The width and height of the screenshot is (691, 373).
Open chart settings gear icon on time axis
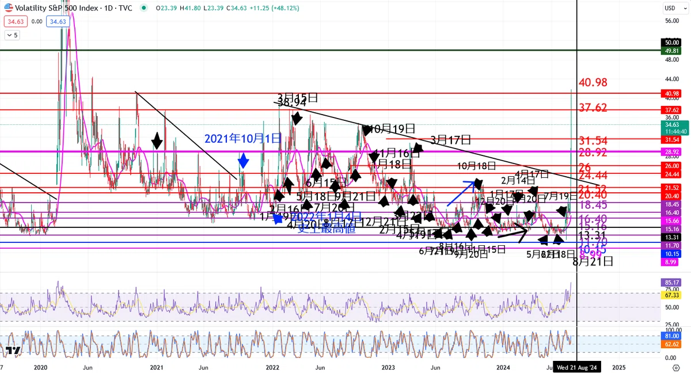click(x=677, y=367)
